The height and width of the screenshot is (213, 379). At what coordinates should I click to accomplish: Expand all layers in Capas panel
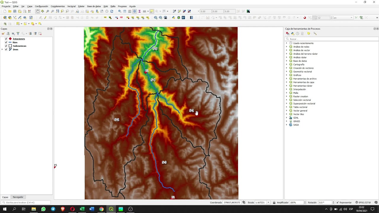click(30, 33)
